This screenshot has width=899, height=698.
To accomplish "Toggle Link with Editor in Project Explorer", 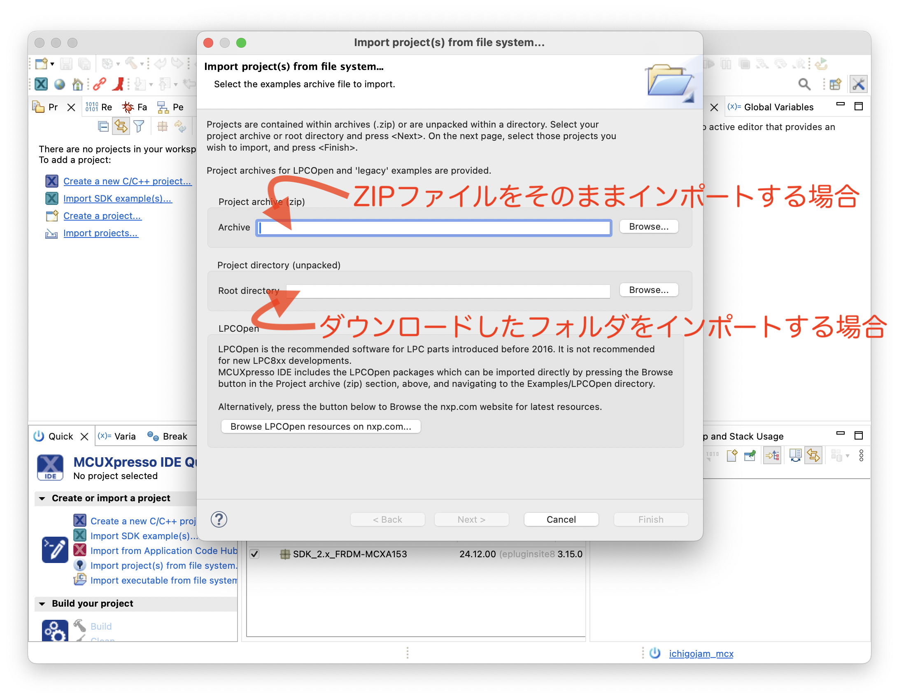I will (121, 126).
